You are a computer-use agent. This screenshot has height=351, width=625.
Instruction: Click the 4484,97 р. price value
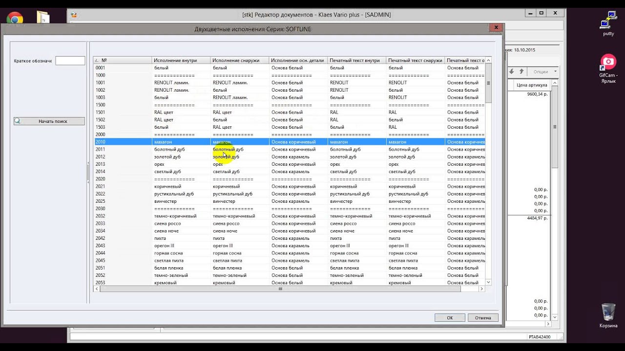tap(537, 218)
